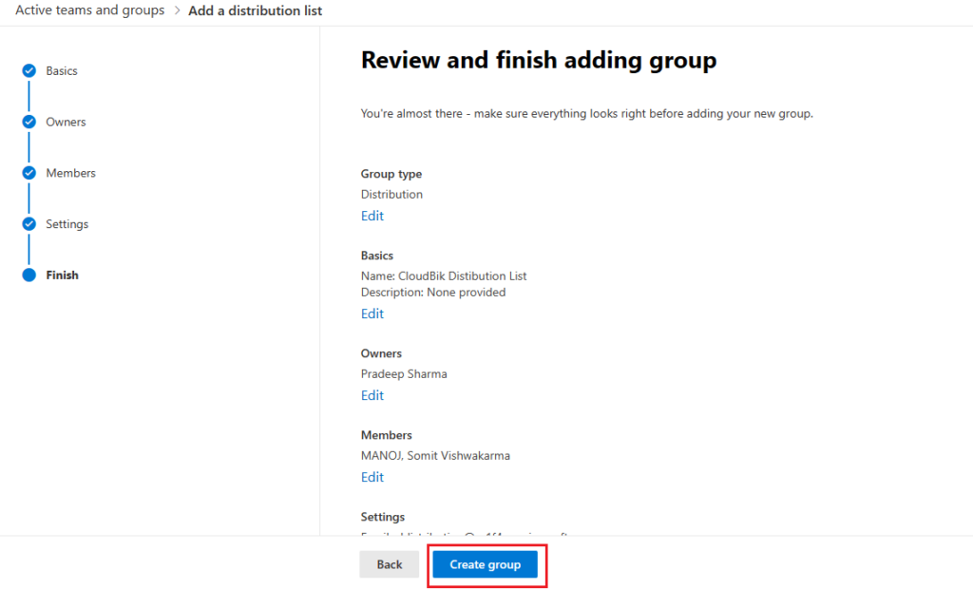973x589 pixels.
Task: Edit the Basics name and description
Action: pos(372,313)
